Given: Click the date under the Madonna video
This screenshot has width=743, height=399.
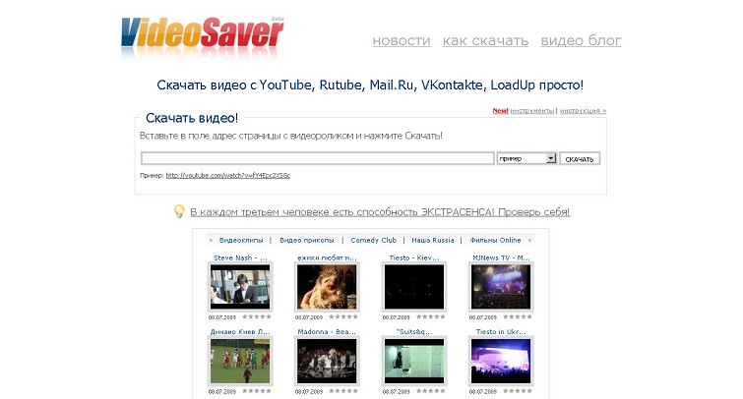Looking at the screenshot, I should [x=308, y=392].
